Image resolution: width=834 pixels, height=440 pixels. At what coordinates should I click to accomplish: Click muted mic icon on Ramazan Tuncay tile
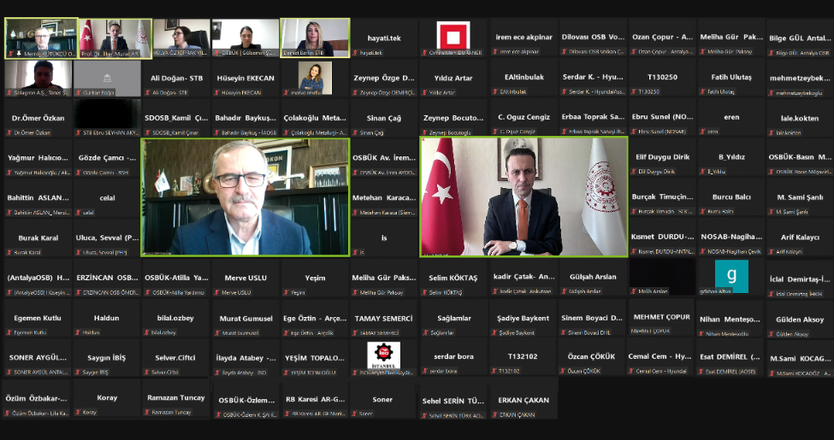point(147,412)
